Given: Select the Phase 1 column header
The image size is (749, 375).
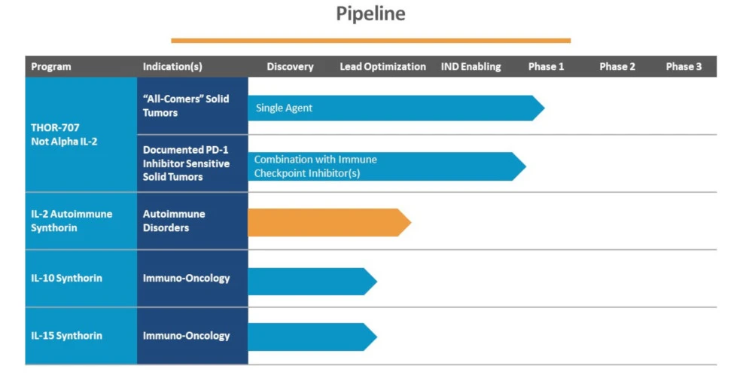Looking at the screenshot, I should pos(546,67).
